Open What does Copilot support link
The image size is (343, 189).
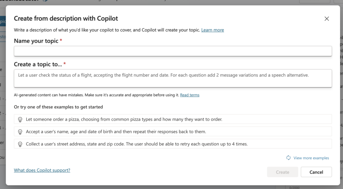click(42, 170)
